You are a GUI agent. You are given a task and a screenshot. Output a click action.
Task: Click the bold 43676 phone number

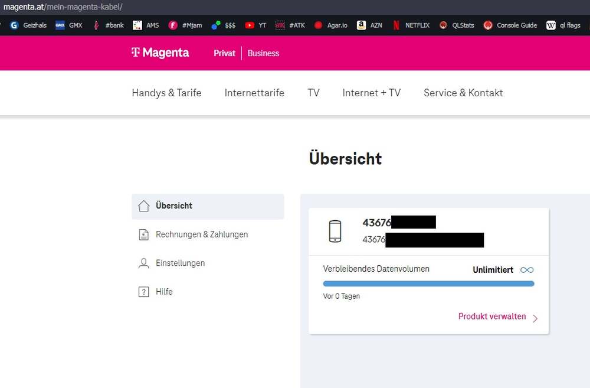coord(377,223)
